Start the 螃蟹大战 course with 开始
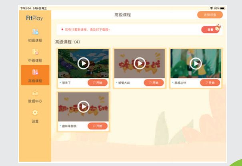The height and width of the screenshot is (166, 242). point(154,83)
